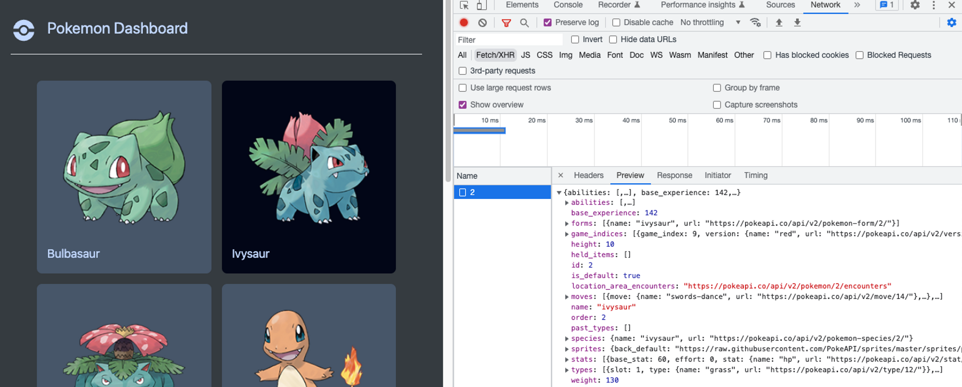Open DevTools settings gear icon
The width and height of the screenshot is (962, 387).
[x=915, y=5]
